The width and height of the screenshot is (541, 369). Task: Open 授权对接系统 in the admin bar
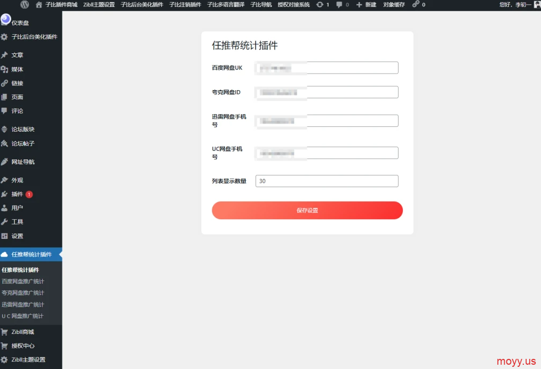click(293, 5)
